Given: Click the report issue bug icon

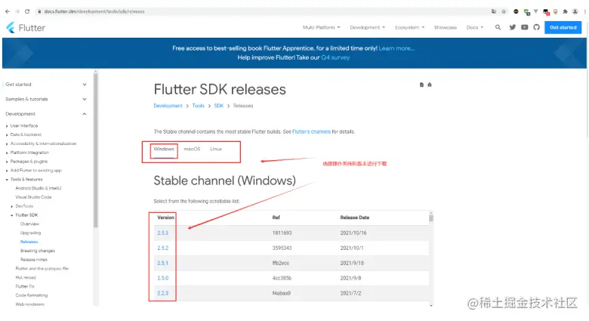Looking at the screenshot, I should coord(430,85).
